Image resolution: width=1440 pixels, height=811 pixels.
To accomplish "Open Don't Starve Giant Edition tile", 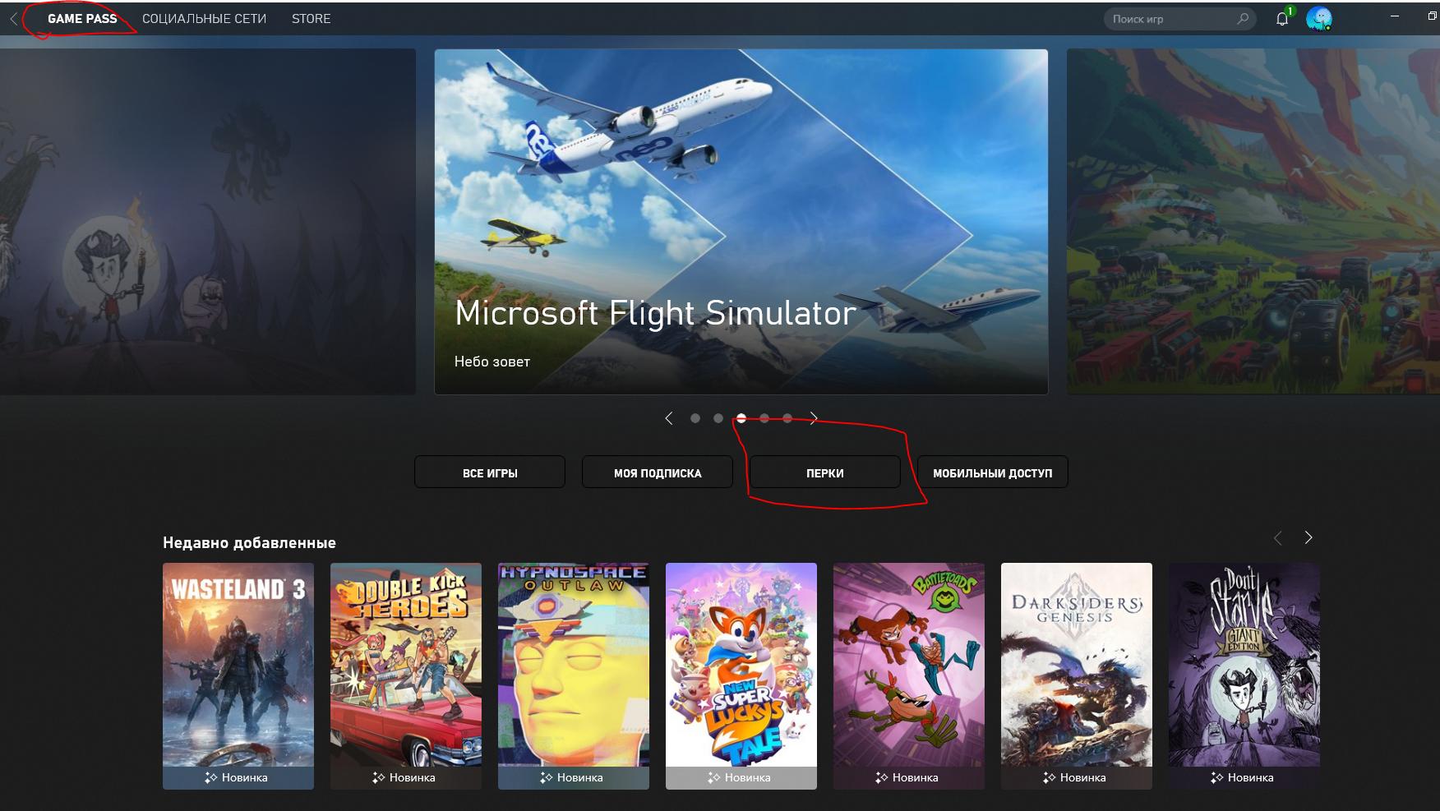I will point(1244,675).
